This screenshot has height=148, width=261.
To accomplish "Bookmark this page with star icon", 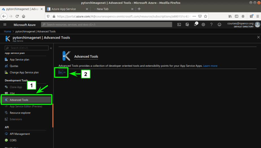I will tap(206, 16).
